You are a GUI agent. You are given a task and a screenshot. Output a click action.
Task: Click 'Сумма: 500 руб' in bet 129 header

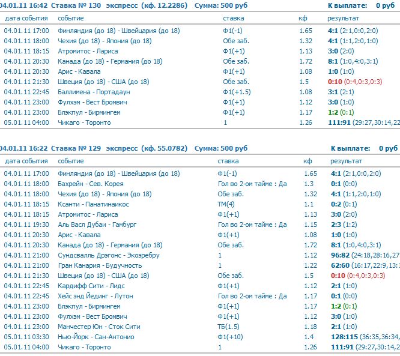click(221, 148)
